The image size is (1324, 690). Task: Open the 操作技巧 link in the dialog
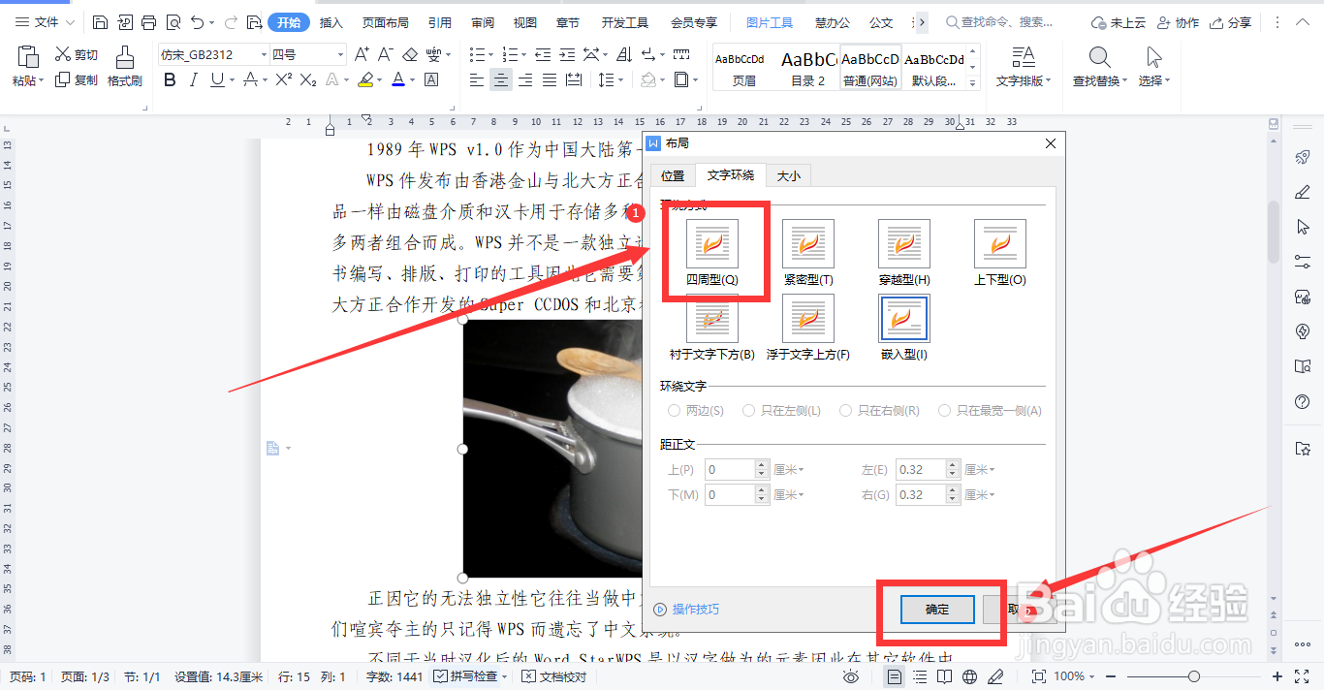tap(694, 610)
